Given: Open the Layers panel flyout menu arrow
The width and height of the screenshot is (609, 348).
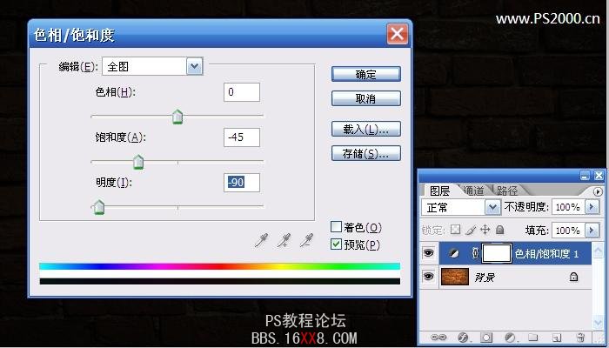Looking at the screenshot, I should point(599,191).
